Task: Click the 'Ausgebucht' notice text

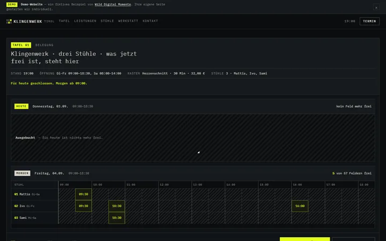Action: (x=25, y=138)
